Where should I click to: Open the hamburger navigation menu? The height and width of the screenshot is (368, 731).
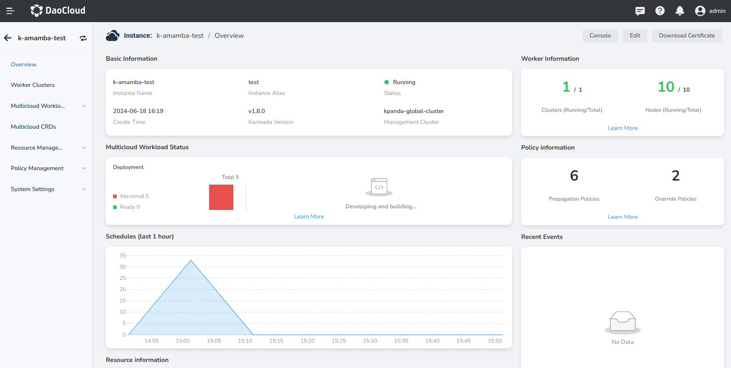[10, 11]
